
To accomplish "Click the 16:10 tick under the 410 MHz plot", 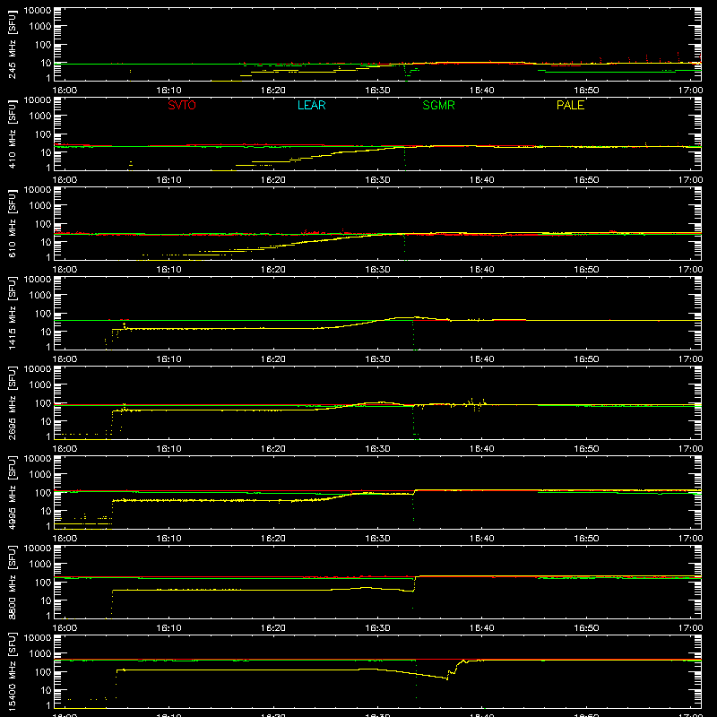I will 168,180.
